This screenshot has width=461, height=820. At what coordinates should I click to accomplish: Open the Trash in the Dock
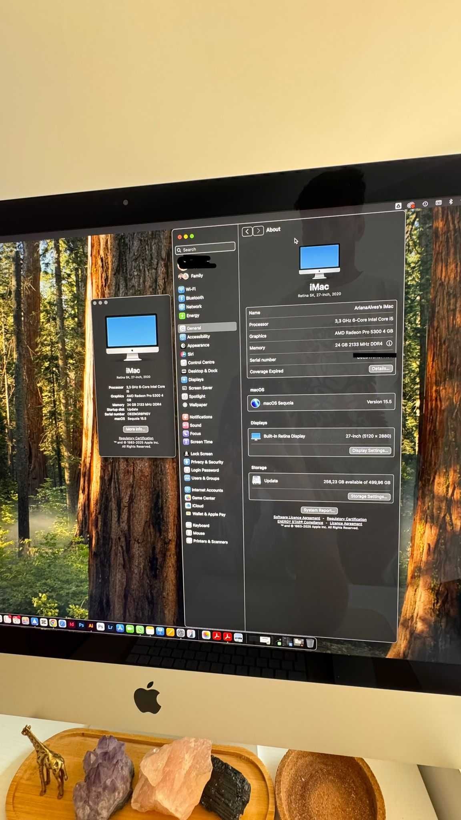click(x=310, y=643)
